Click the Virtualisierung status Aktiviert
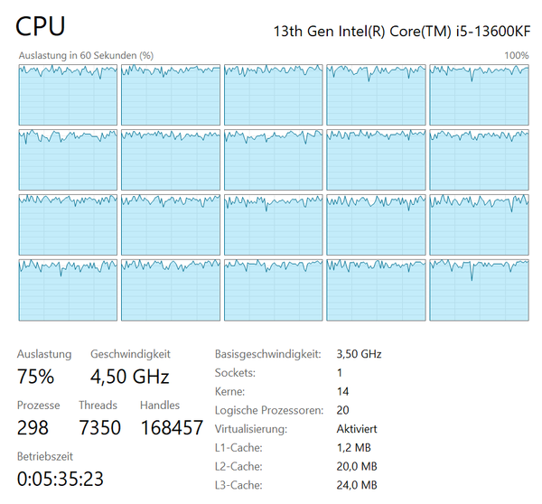542x504 pixels. pyautogui.click(x=356, y=429)
